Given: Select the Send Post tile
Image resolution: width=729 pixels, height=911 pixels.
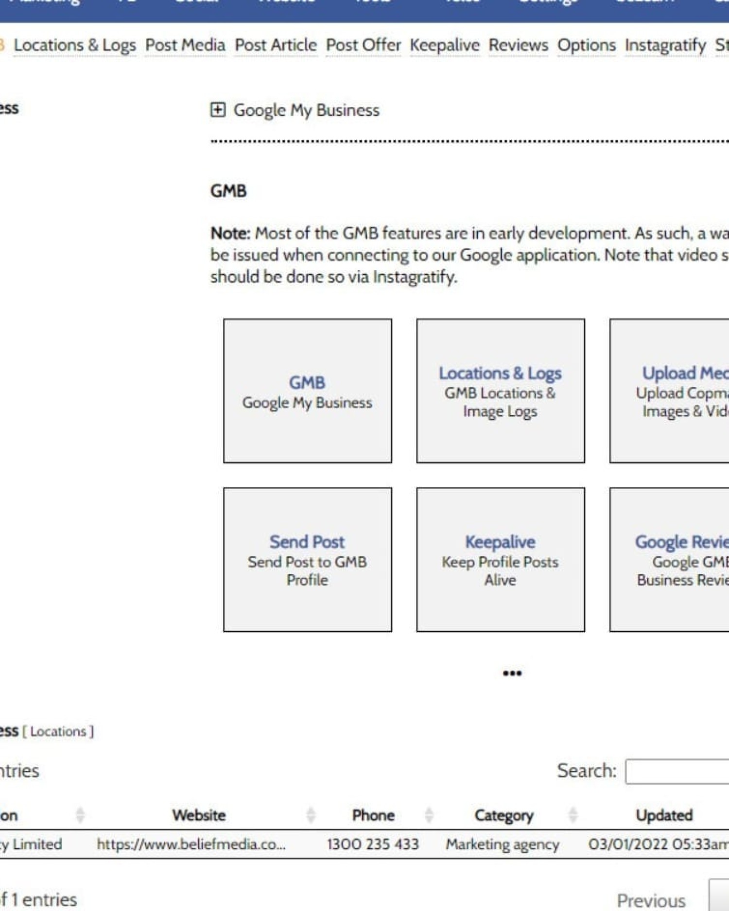Looking at the screenshot, I should click(307, 560).
